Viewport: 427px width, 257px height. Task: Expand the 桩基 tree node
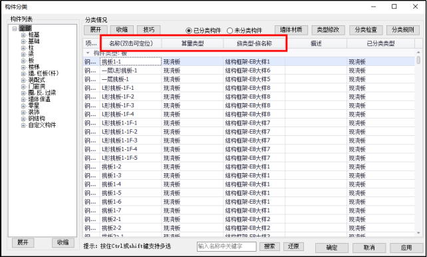(x=23, y=35)
